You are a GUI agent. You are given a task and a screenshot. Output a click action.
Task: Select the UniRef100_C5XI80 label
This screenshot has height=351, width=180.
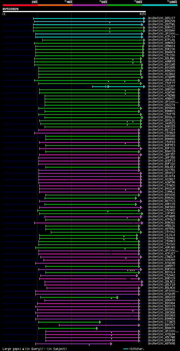pyautogui.click(x=161, y=55)
